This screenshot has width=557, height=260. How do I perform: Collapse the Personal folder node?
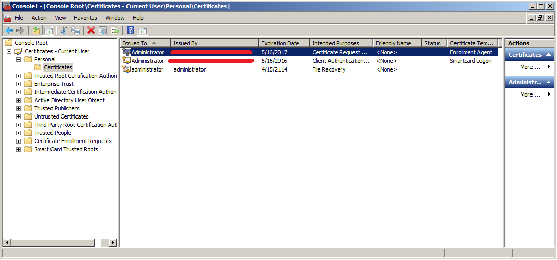point(19,59)
